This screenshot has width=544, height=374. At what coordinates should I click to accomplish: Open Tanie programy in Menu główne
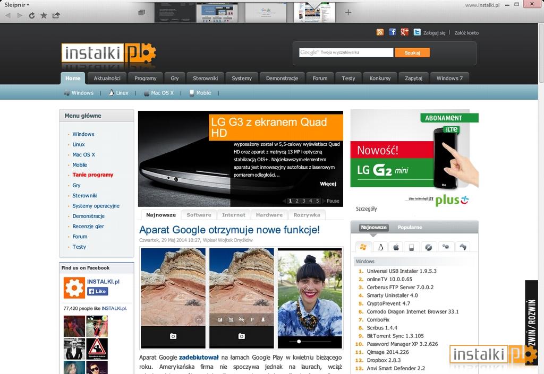click(x=92, y=175)
